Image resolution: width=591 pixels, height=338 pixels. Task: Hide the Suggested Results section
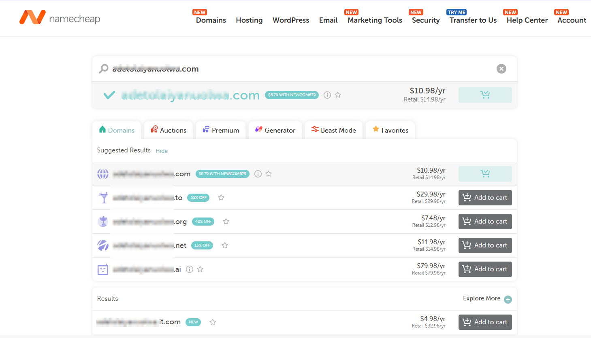(x=161, y=150)
